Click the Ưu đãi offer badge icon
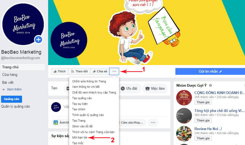245x145 pixels. pos(123,88)
